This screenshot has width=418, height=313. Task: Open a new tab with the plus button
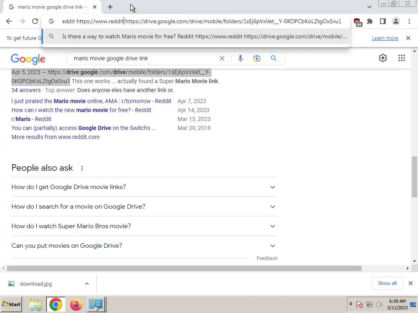(110, 7)
